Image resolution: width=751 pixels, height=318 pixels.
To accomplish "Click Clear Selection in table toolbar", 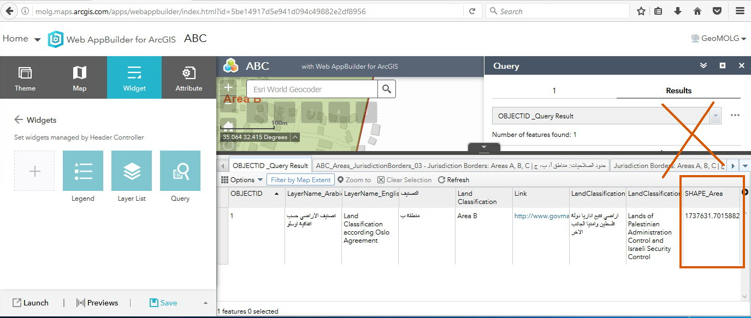I will (404, 179).
